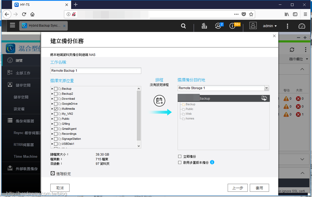The image size is (312, 197).
Task: Close the Hybrid Backup Sync app tab
Action: 64,26
